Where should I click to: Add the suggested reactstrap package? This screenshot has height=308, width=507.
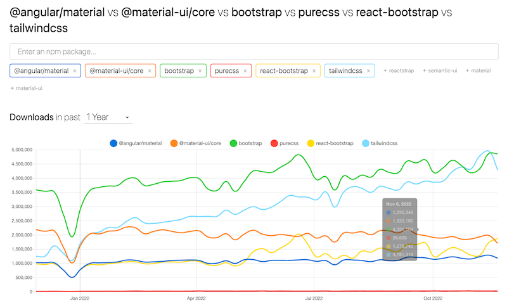(399, 71)
